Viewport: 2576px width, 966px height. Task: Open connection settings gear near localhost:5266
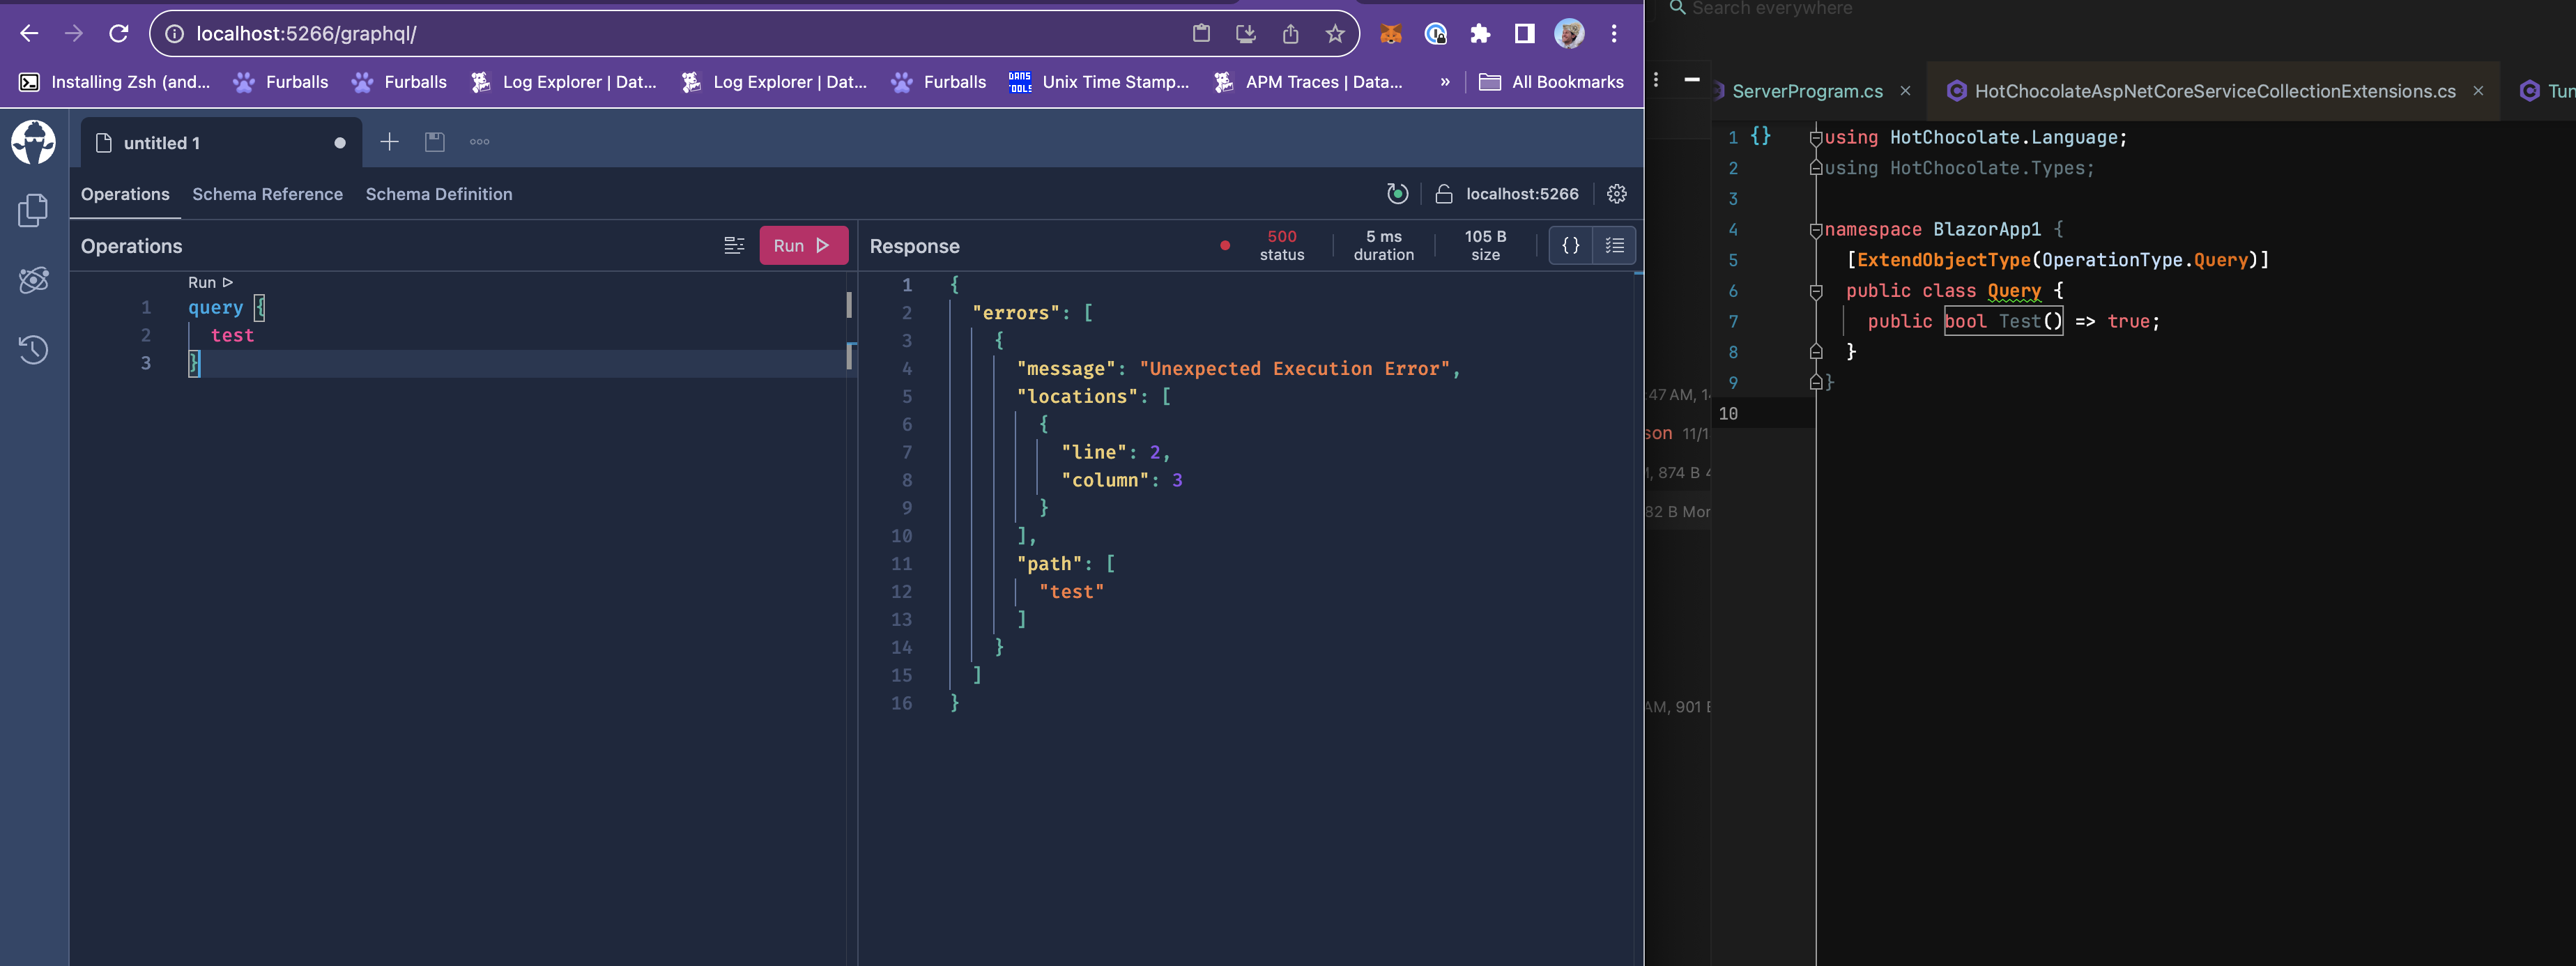(1617, 194)
